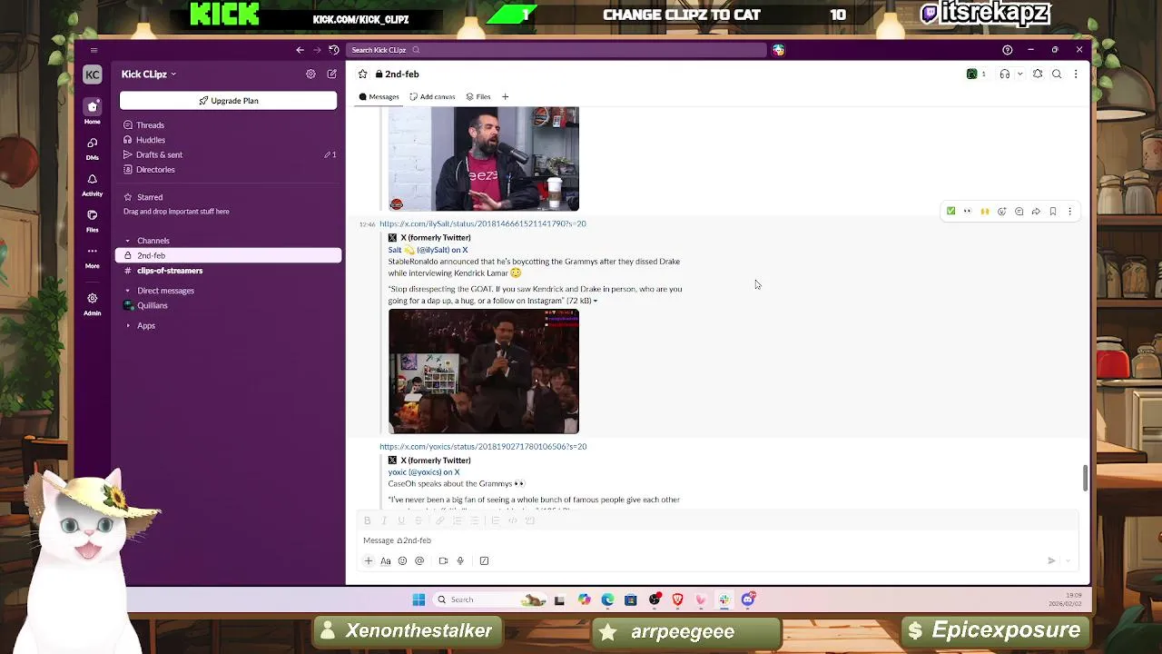The height and width of the screenshot is (654, 1162).
Task: Mention someone with @ button
Action: tap(419, 561)
